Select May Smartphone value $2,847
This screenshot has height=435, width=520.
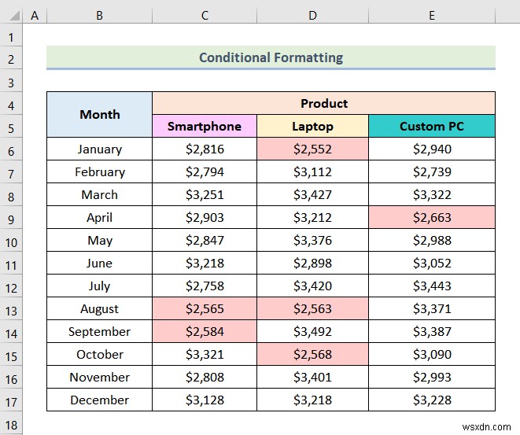[205, 240]
